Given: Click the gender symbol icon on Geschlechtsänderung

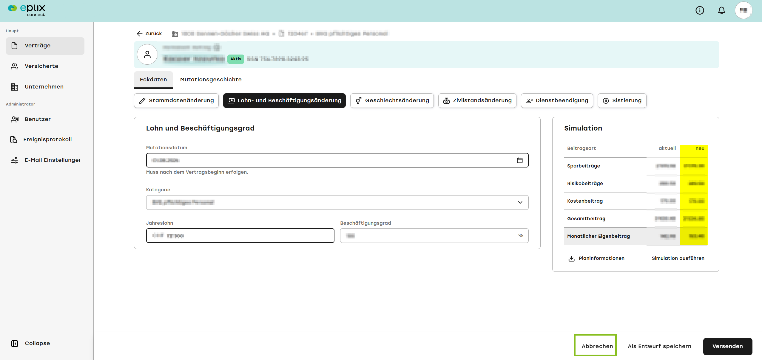Looking at the screenshot, I should click(x=358, y=101).
